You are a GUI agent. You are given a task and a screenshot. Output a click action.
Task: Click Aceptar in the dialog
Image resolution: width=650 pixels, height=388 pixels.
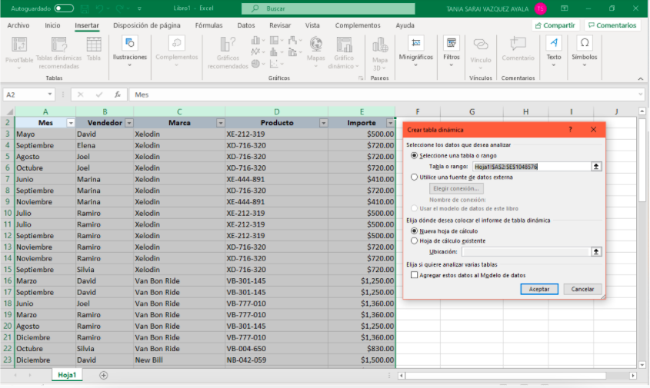coord(539,289)
